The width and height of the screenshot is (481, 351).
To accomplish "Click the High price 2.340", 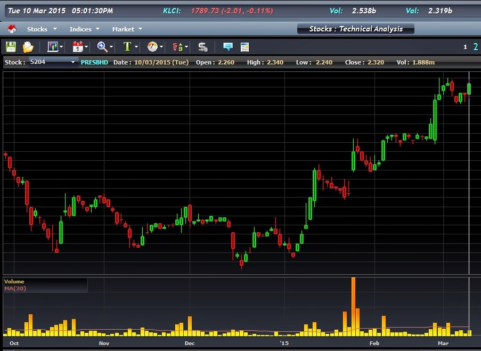I will (275, 62).
